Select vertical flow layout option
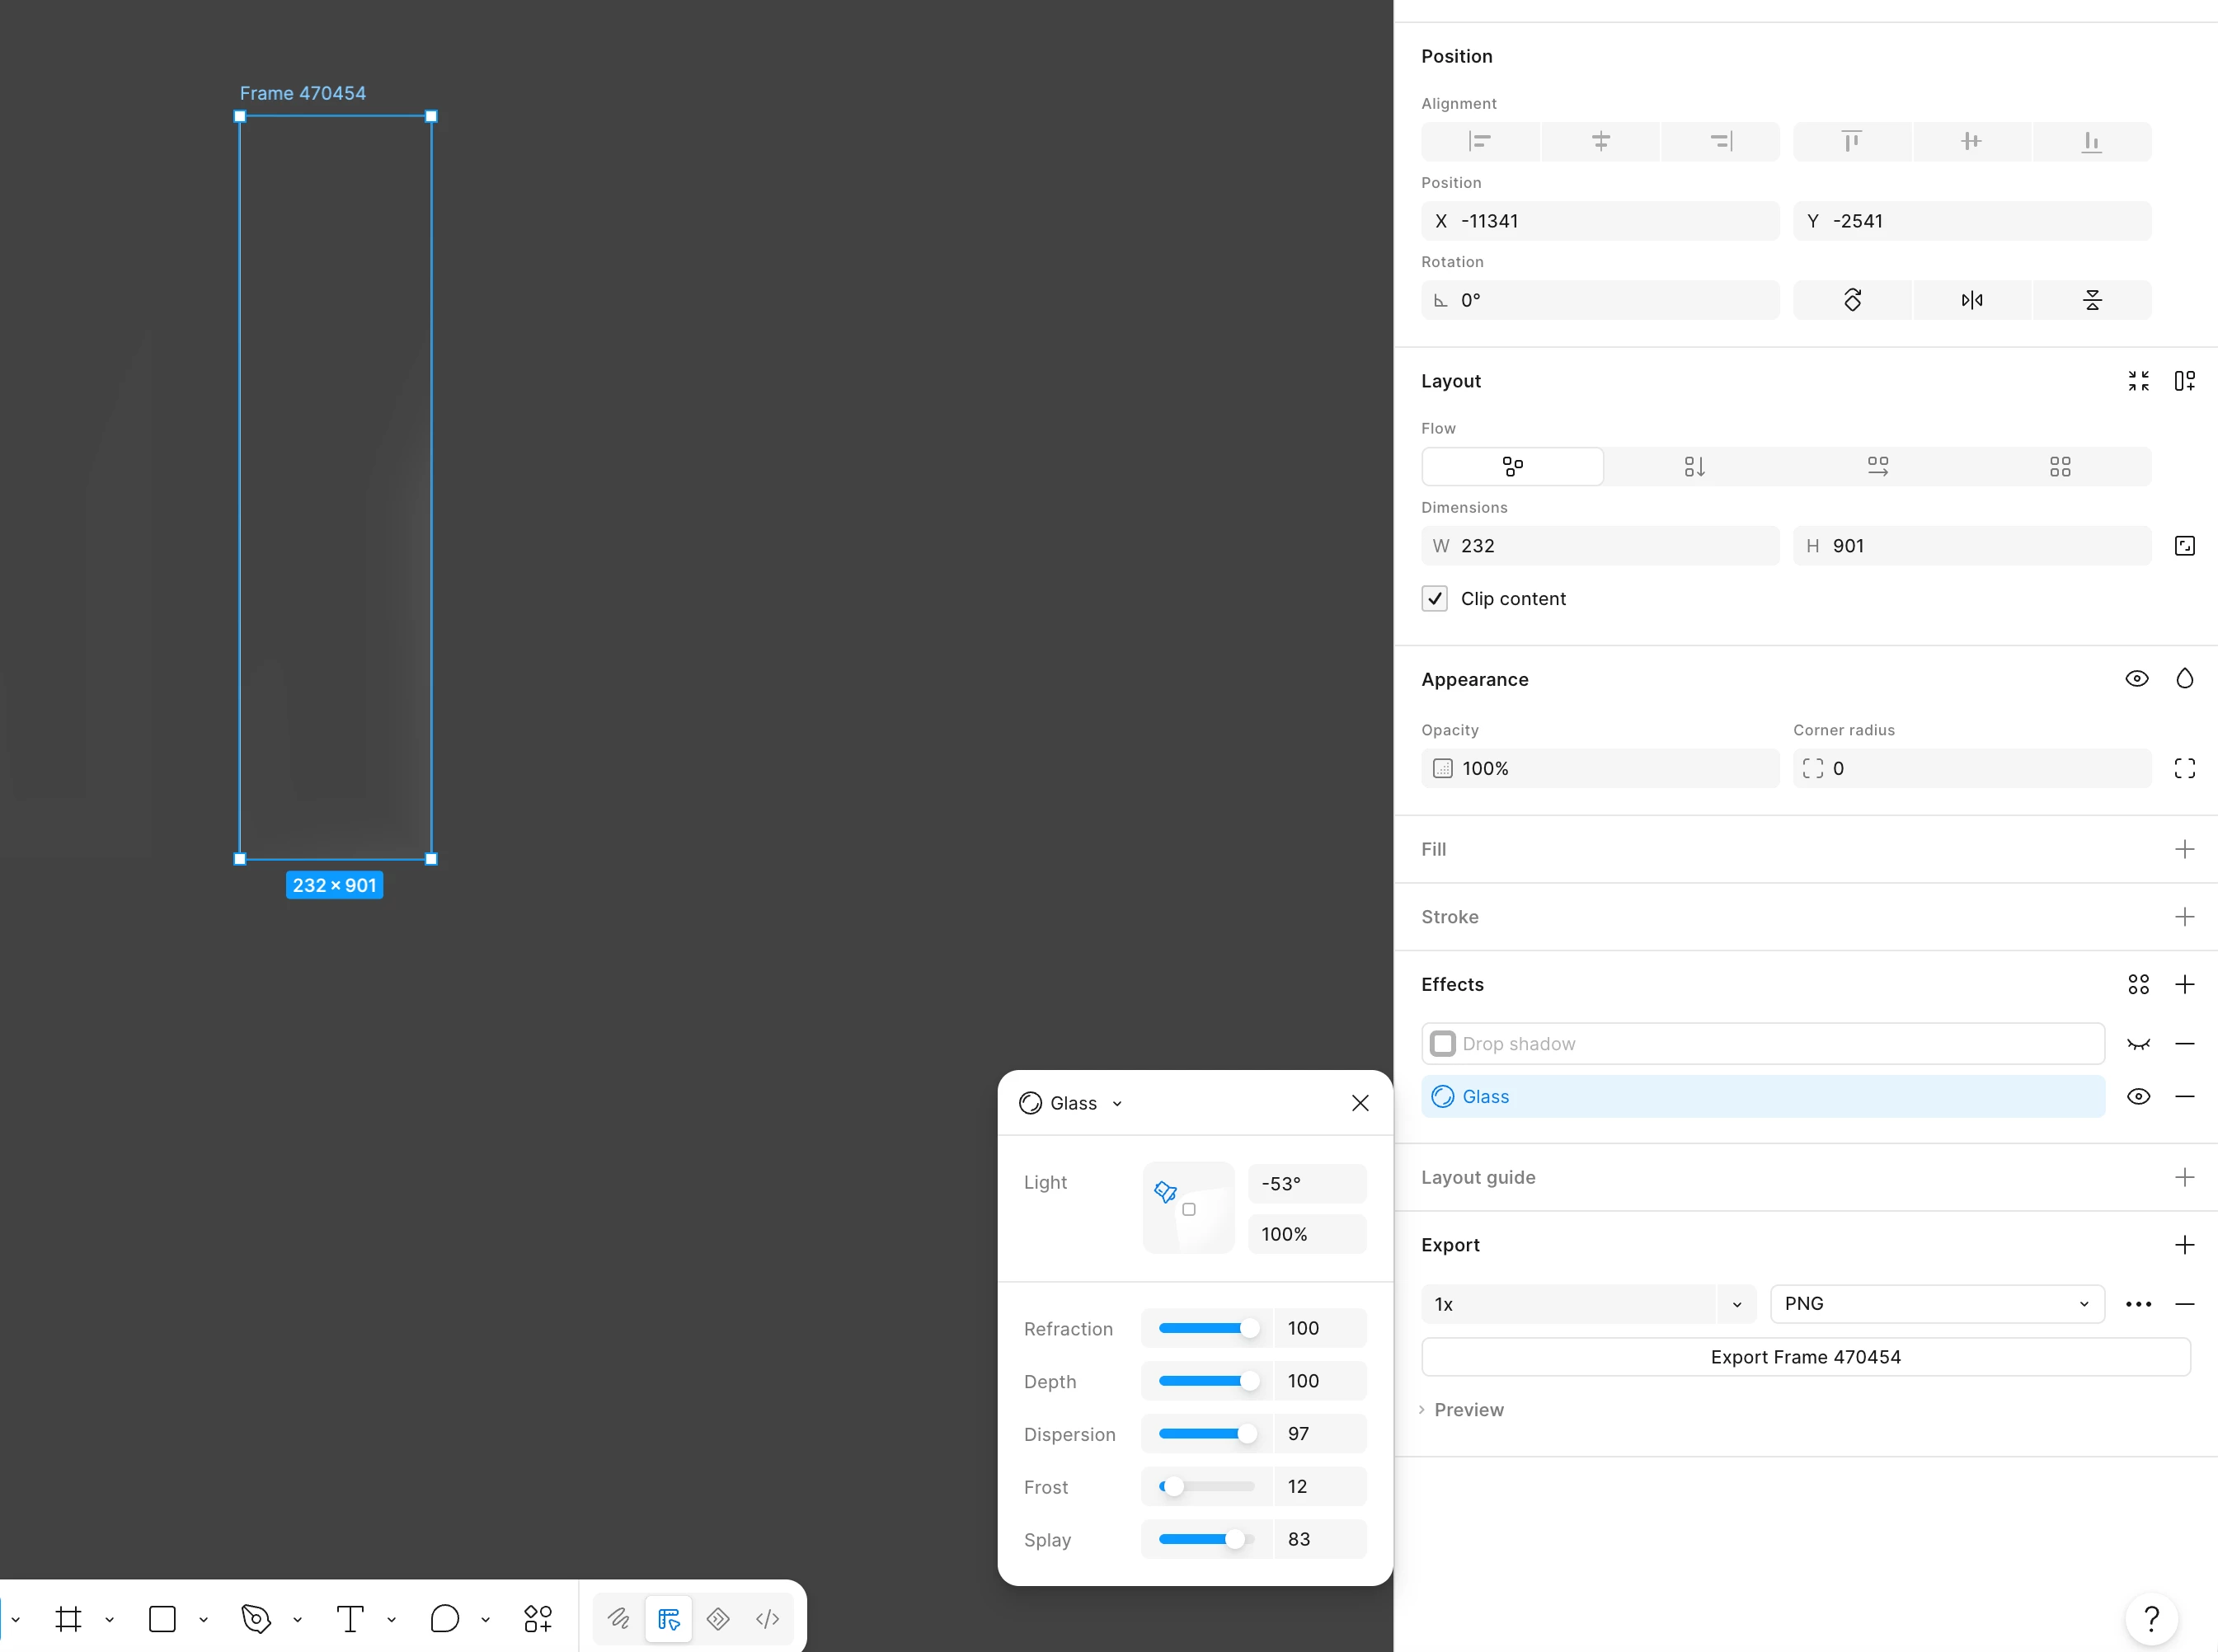Viewport: 2218px width, 1652px height. pos(1694,467)
